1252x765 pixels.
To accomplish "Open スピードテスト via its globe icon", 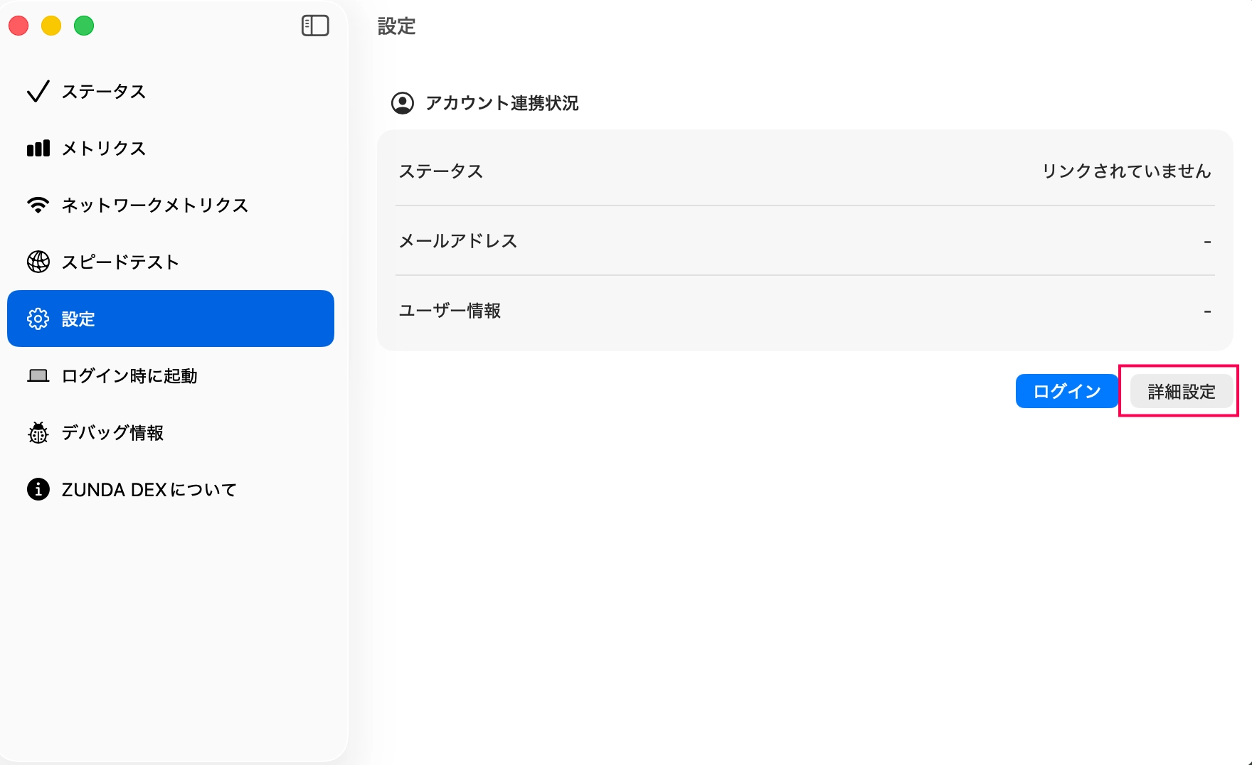I will (x=38, y=262).
